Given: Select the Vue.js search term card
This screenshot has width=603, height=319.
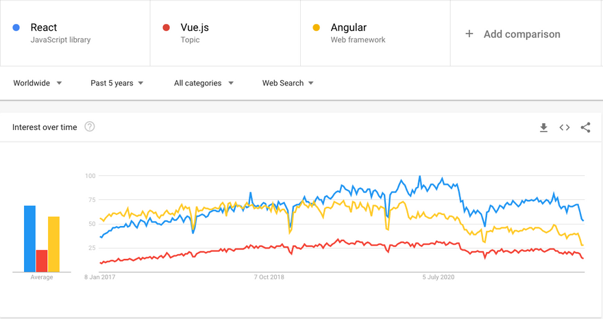Looking at the screenshot, I should pyautogui.click(x=226, y=34).
